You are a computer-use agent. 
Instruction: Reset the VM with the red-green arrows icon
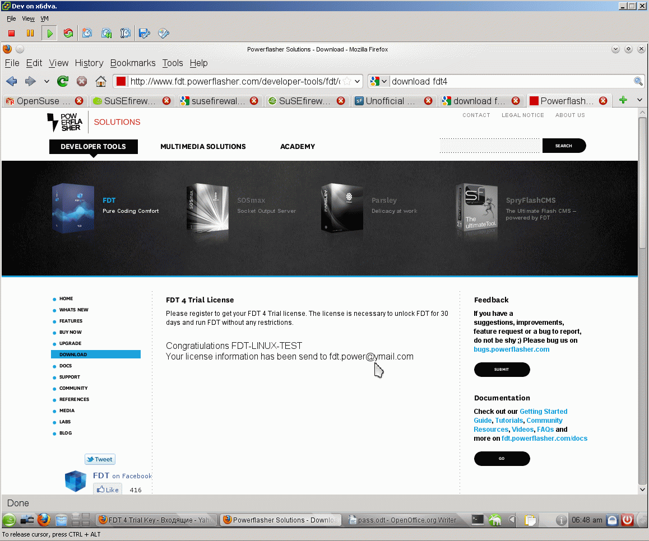point(68,33)
